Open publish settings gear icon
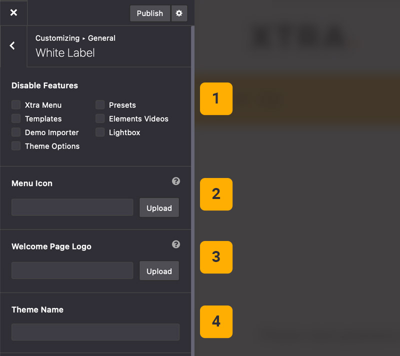 179,13
